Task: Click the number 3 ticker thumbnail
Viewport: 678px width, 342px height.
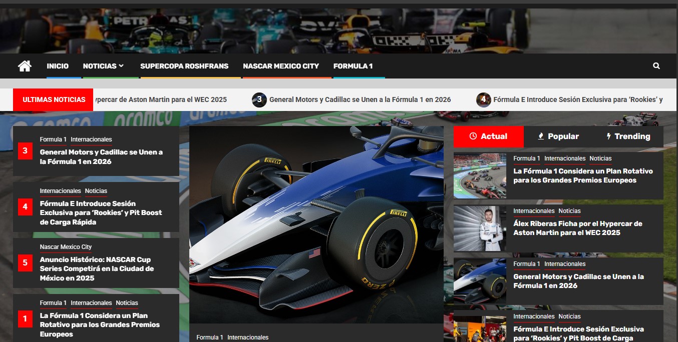Action: (x=259, y=100)
